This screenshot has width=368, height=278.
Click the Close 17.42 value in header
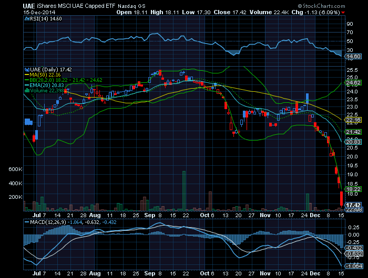point(230,13)
